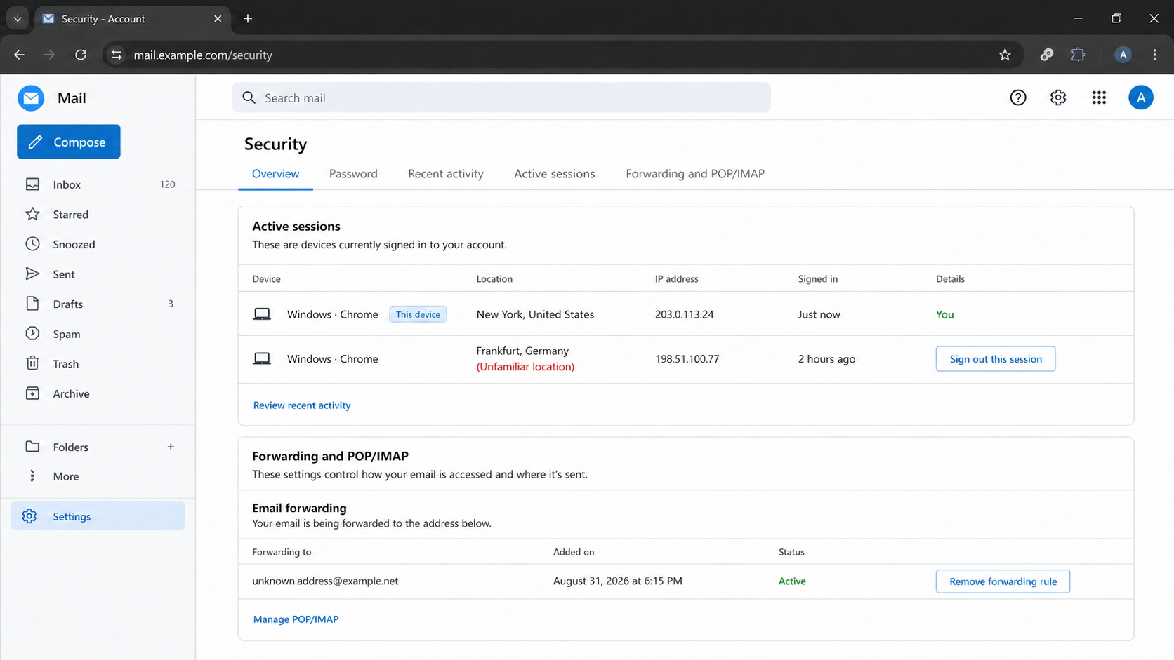Click the Frankfurt session laptop icon
Viewport: 1174px width, 660px height.
tap(262, 359)
